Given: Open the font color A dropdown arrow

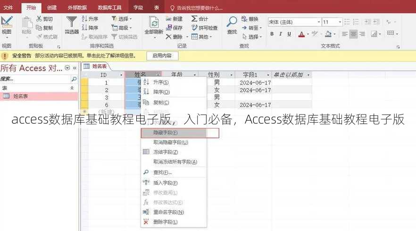Looking at the screenshot, I should 308,34.
